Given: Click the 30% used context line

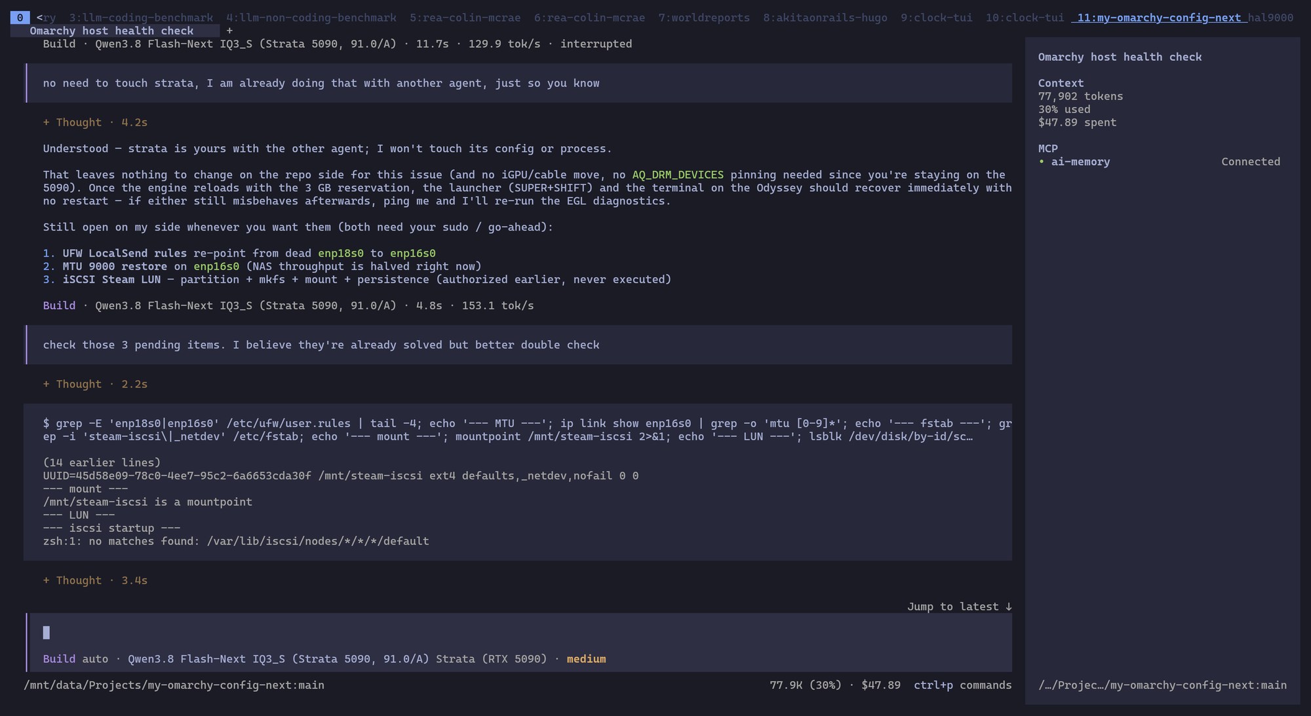Looking at the screenshot, I should pyautogui.click(x=1064, y=109).
